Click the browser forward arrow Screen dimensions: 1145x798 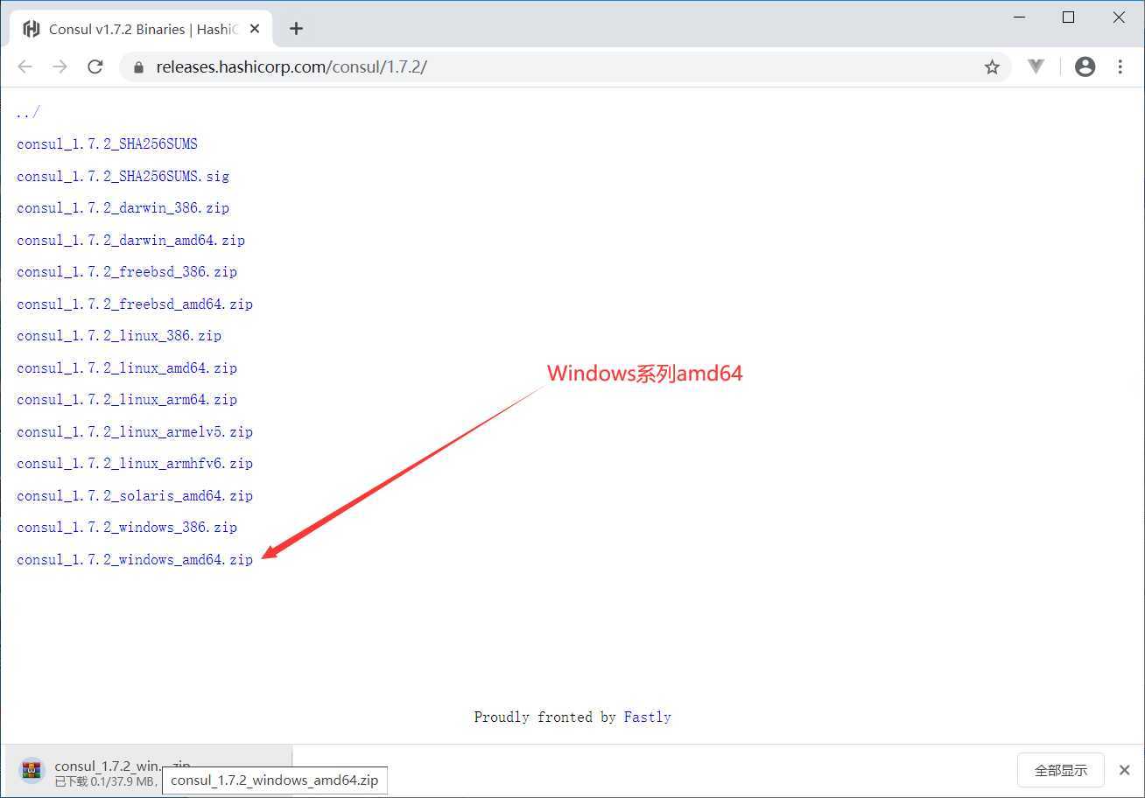[x=60, y=66]
